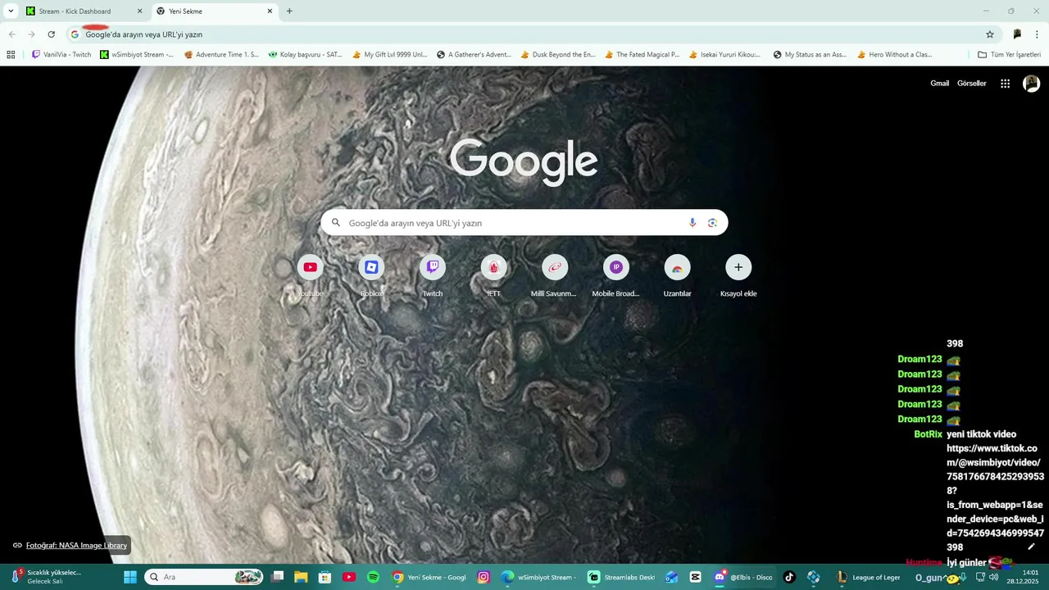
Task: Open the Google account profile picture
Action: click(1031, 84)
